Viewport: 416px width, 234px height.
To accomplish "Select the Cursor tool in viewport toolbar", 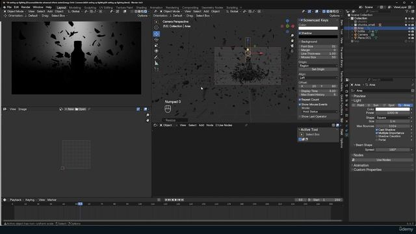I will coord(156,27).
